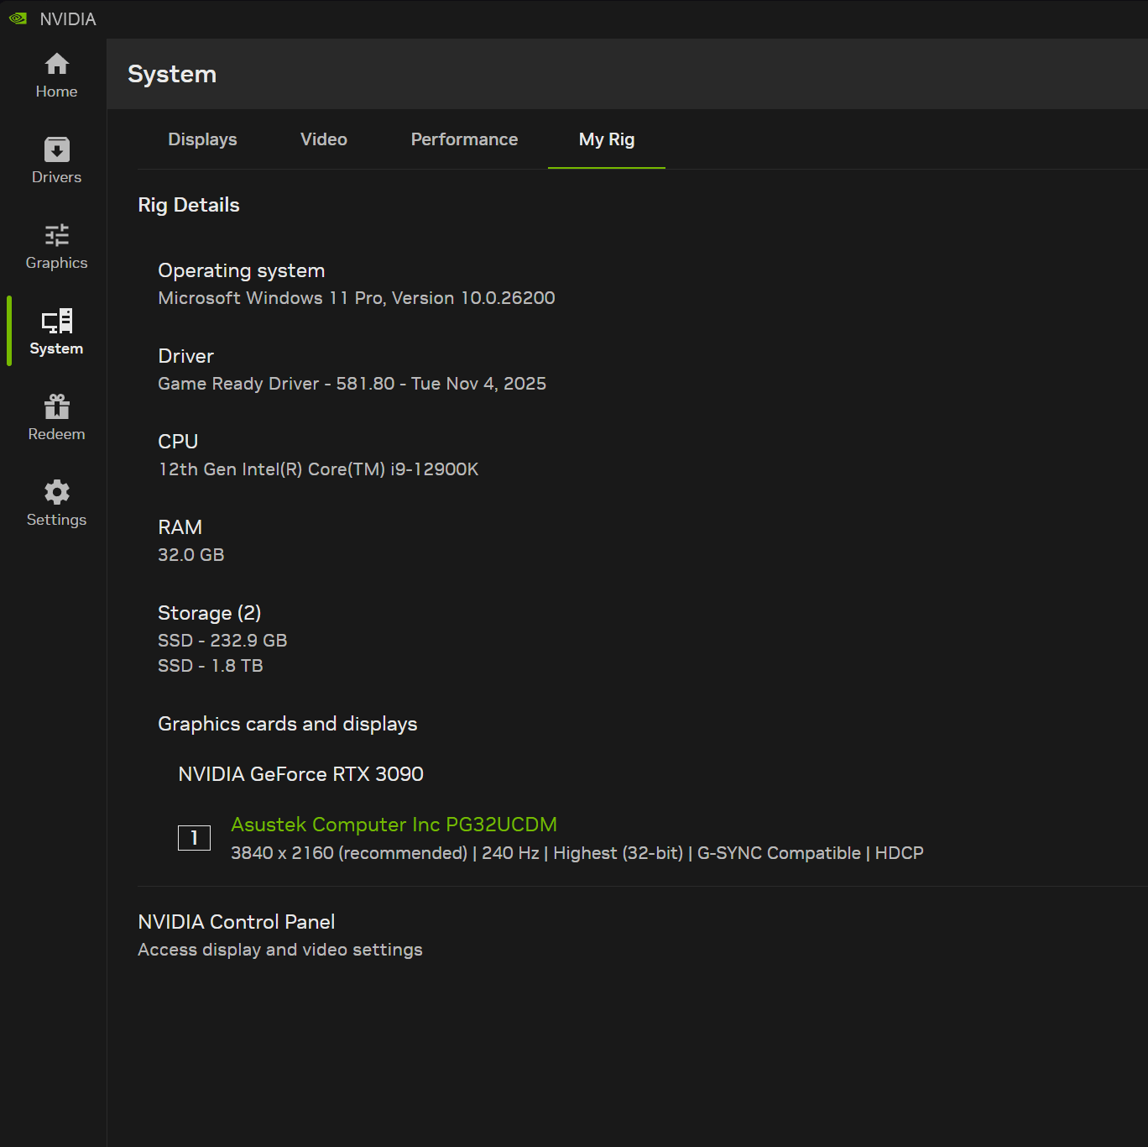Open the Settings gear section
This screenshot has width=1148, height=1147.
[x=56, y=504]
